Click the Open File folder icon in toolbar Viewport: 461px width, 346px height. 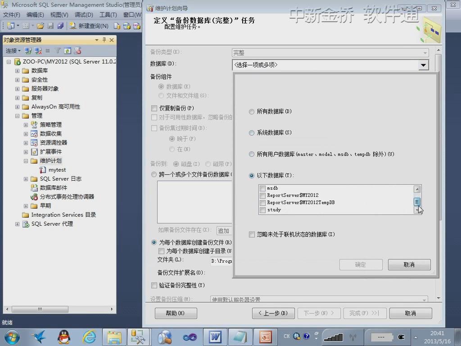coord(41,26)
